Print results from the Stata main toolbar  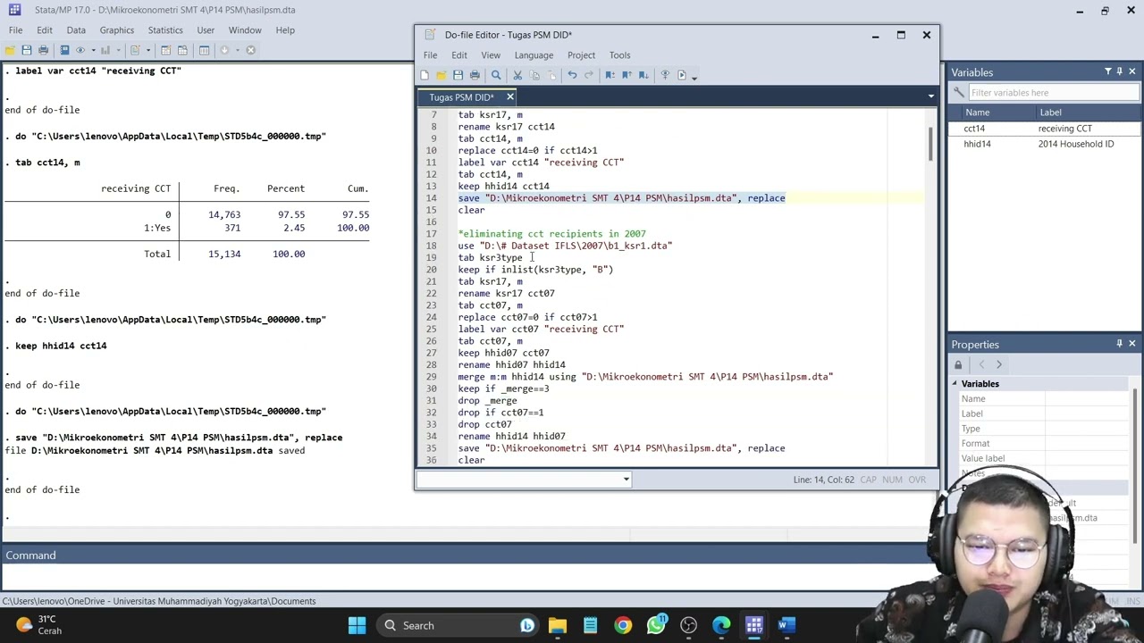[x=43, y=50]
